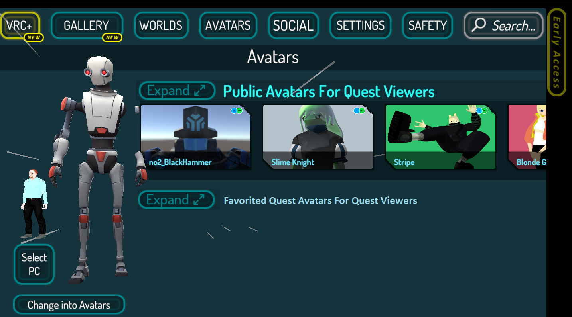Expand the Favorited Quest Avatars row

click(177, 200)
